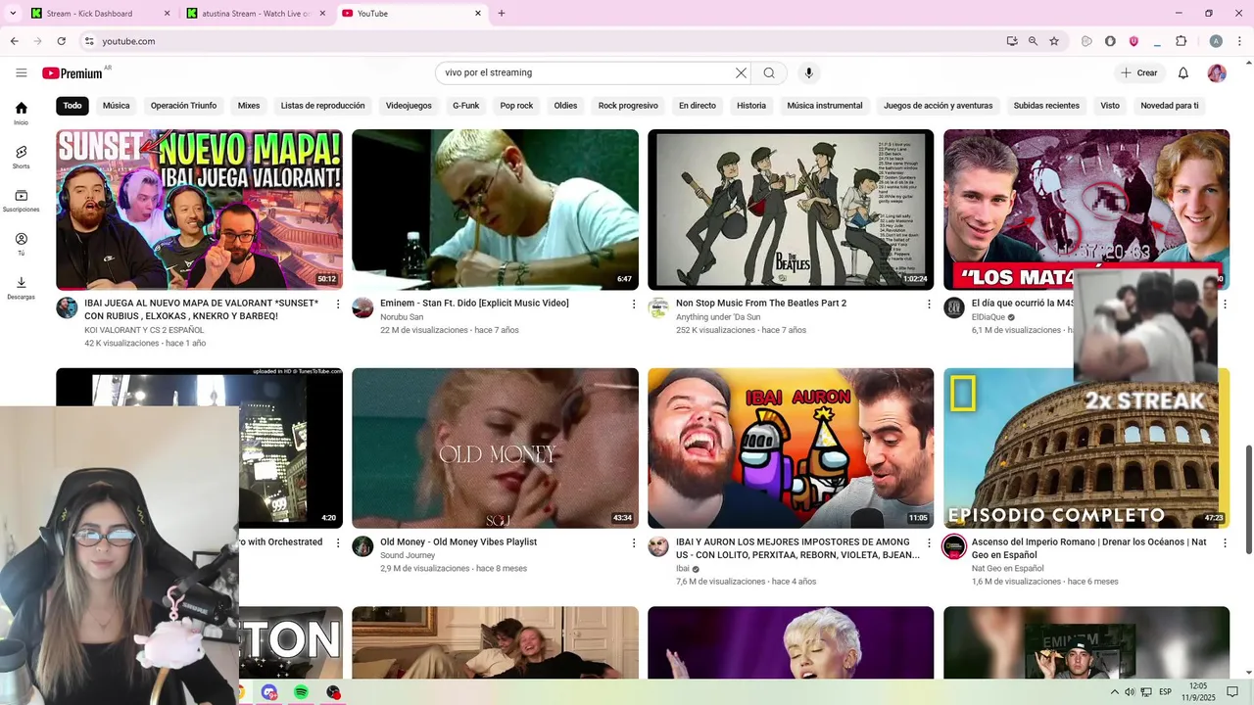Screen dimensions: 1254x705
Task: Open the browser zoom magnifier icon
Action: pyautogui.click(x=1033, y=41)
